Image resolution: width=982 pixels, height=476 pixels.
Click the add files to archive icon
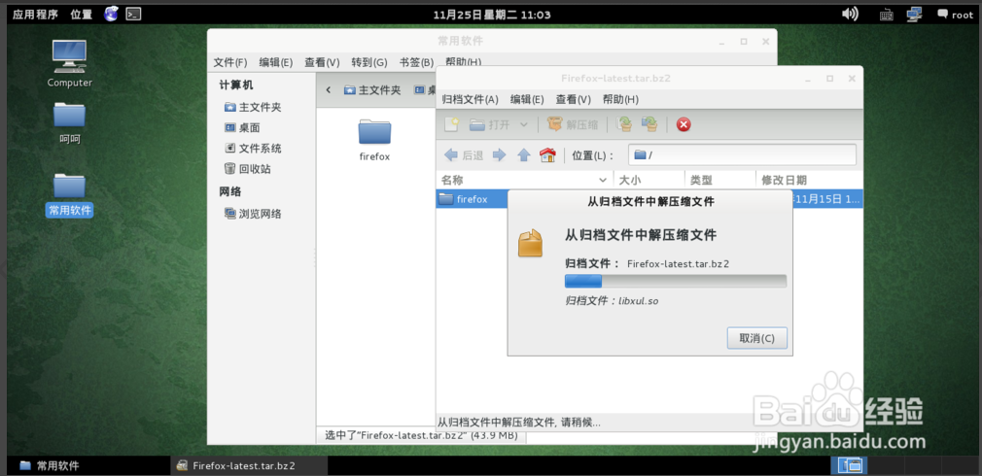(x=624, y=124)
